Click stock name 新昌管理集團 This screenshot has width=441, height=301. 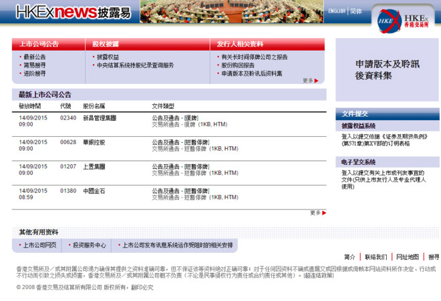(x=100, y=118)
